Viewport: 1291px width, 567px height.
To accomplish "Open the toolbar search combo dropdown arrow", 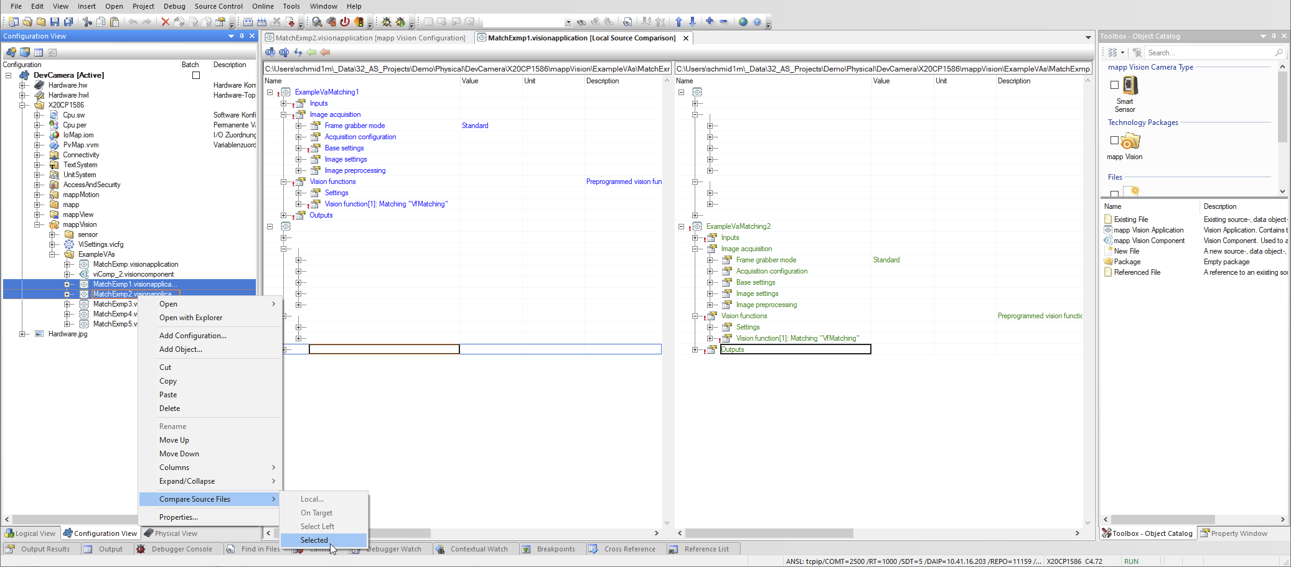I will pyautogui.click(x=568, y=22).
